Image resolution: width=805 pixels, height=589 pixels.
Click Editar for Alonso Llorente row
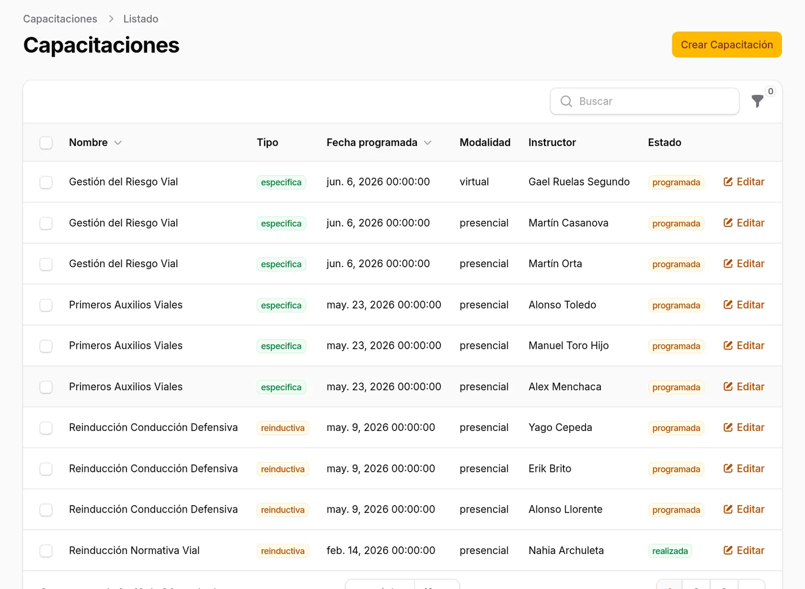(x=743, y=509)
